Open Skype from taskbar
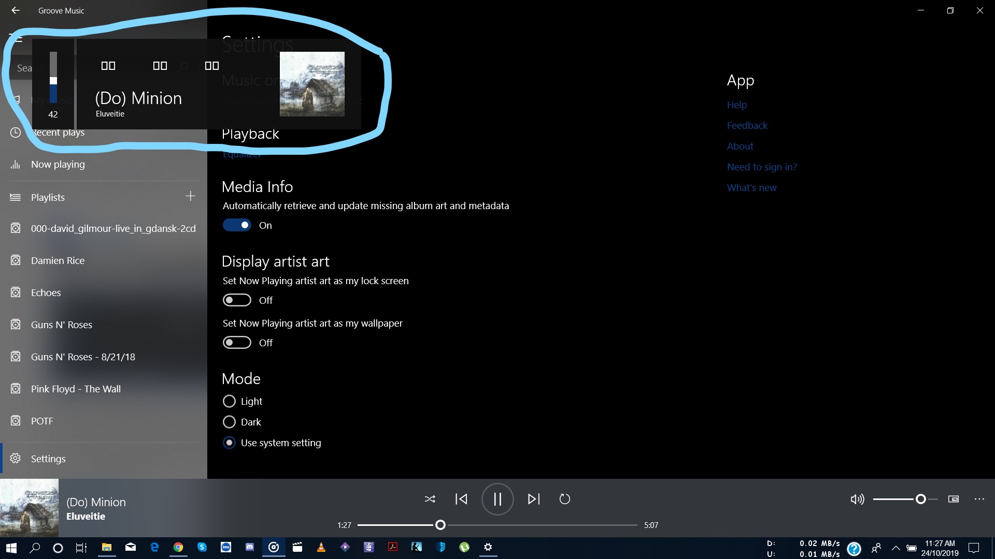 tap(202, 548)
